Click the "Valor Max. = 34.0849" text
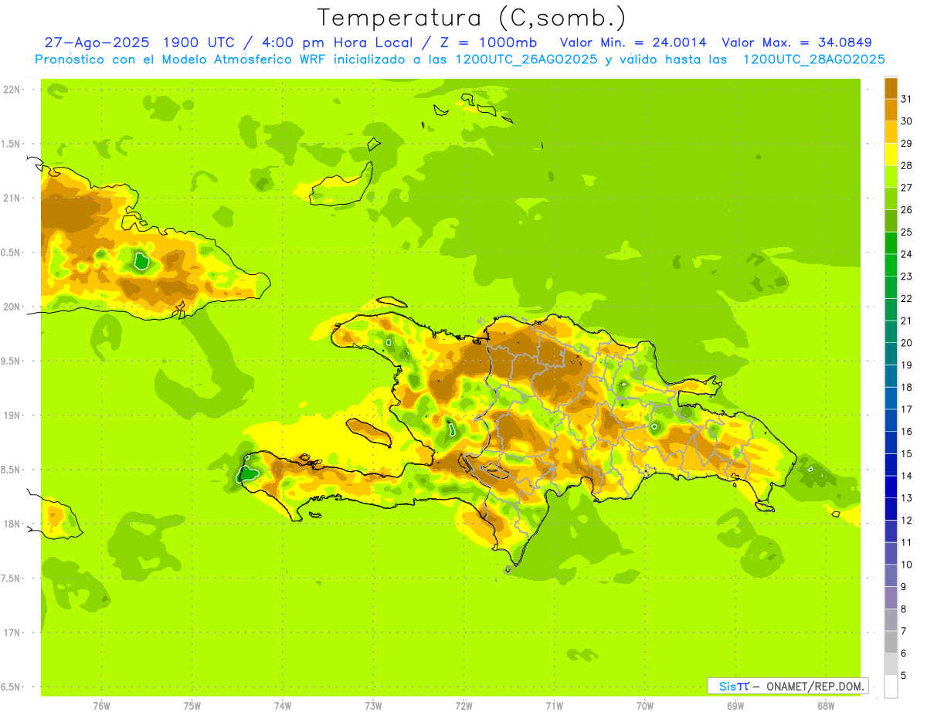This screenshot has width=927, height=716. coord(797,42)
